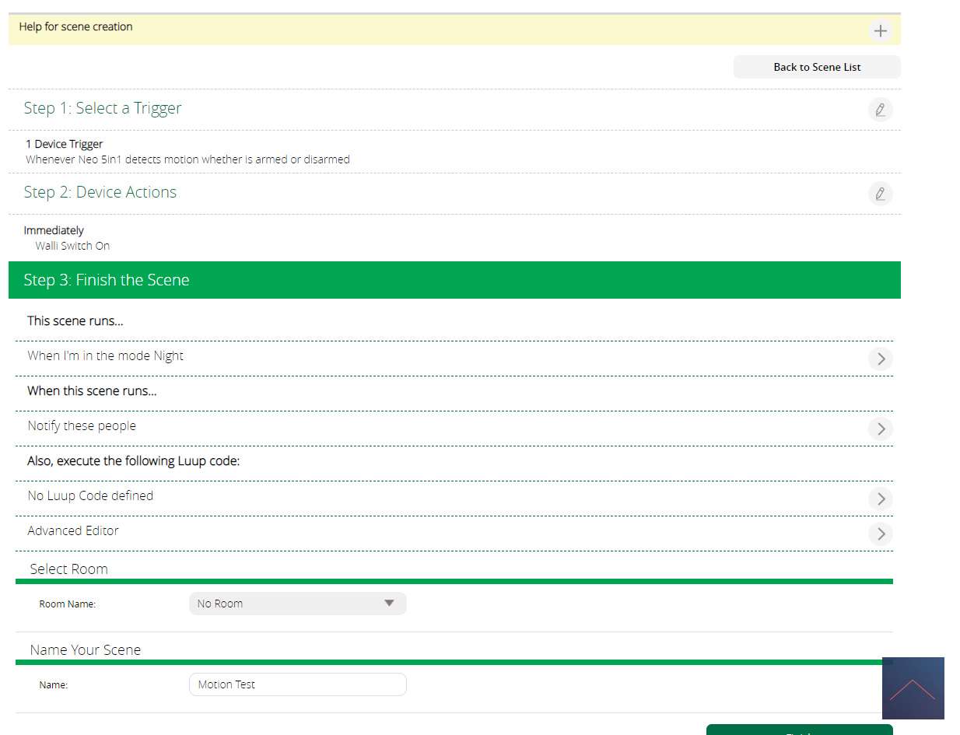Open the Room Name dropdown
Screen dimensions: 960x735
(297, 604)
